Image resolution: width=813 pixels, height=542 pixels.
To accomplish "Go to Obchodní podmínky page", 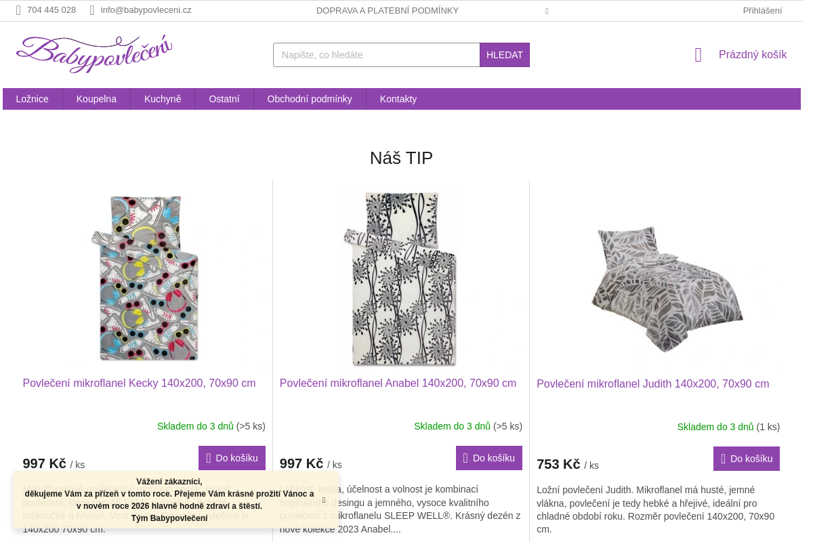I will 310,99.
